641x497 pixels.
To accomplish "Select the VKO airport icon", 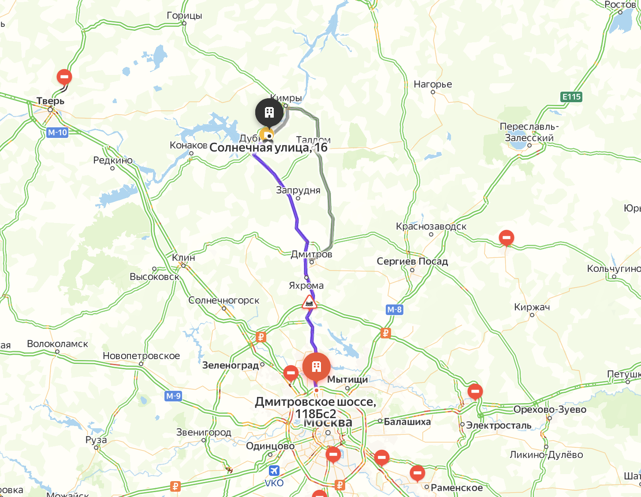I will point(274,471).
